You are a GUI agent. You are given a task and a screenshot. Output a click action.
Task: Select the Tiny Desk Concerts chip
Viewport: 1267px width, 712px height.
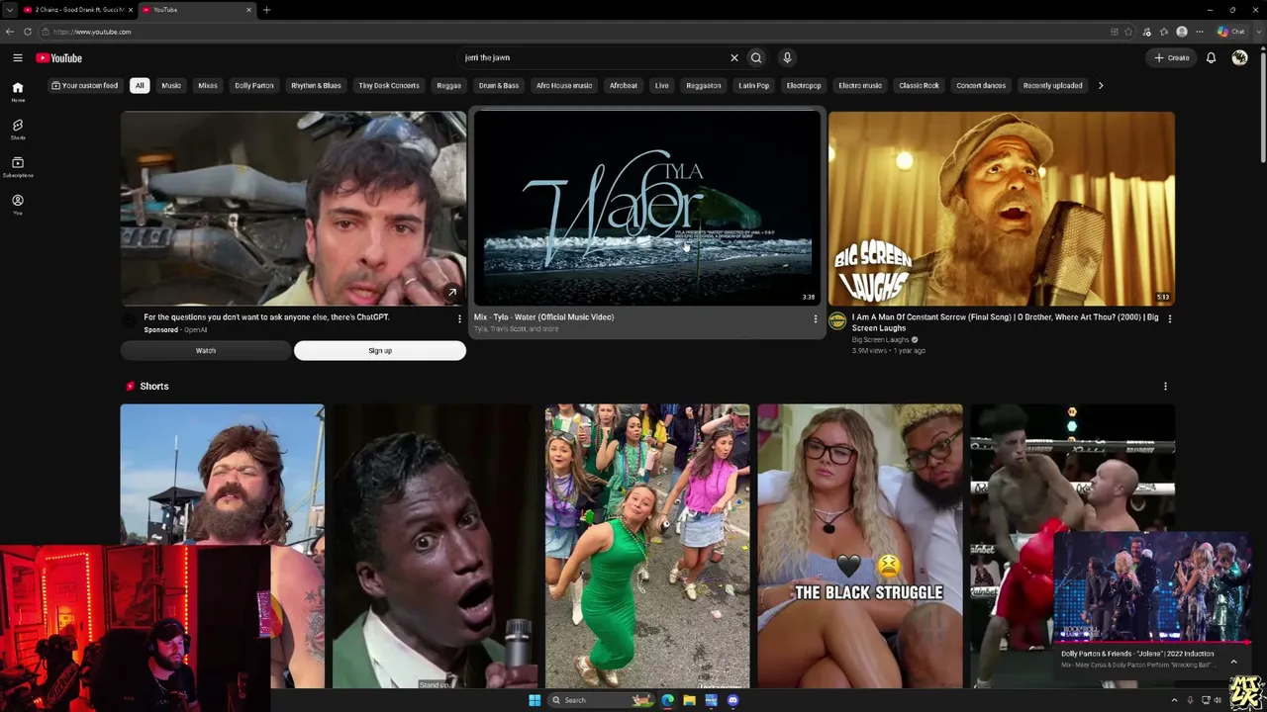tap(389, 86)
